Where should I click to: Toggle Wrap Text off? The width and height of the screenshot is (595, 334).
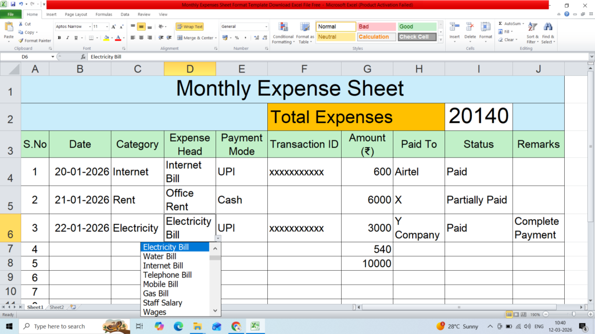[x=189, y=27]
